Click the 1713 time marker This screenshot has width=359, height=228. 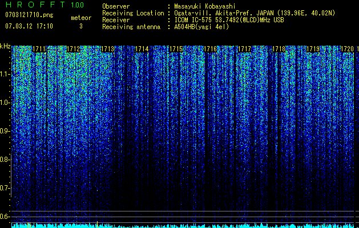coord(108,49)
